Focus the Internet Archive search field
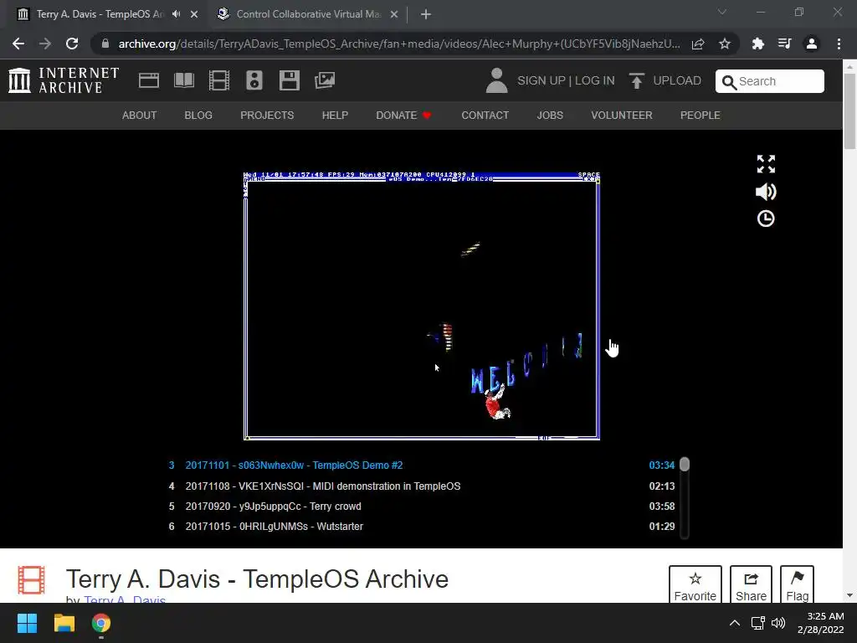The width and height of the screenshot is (857, 643). tap(770, 81)
